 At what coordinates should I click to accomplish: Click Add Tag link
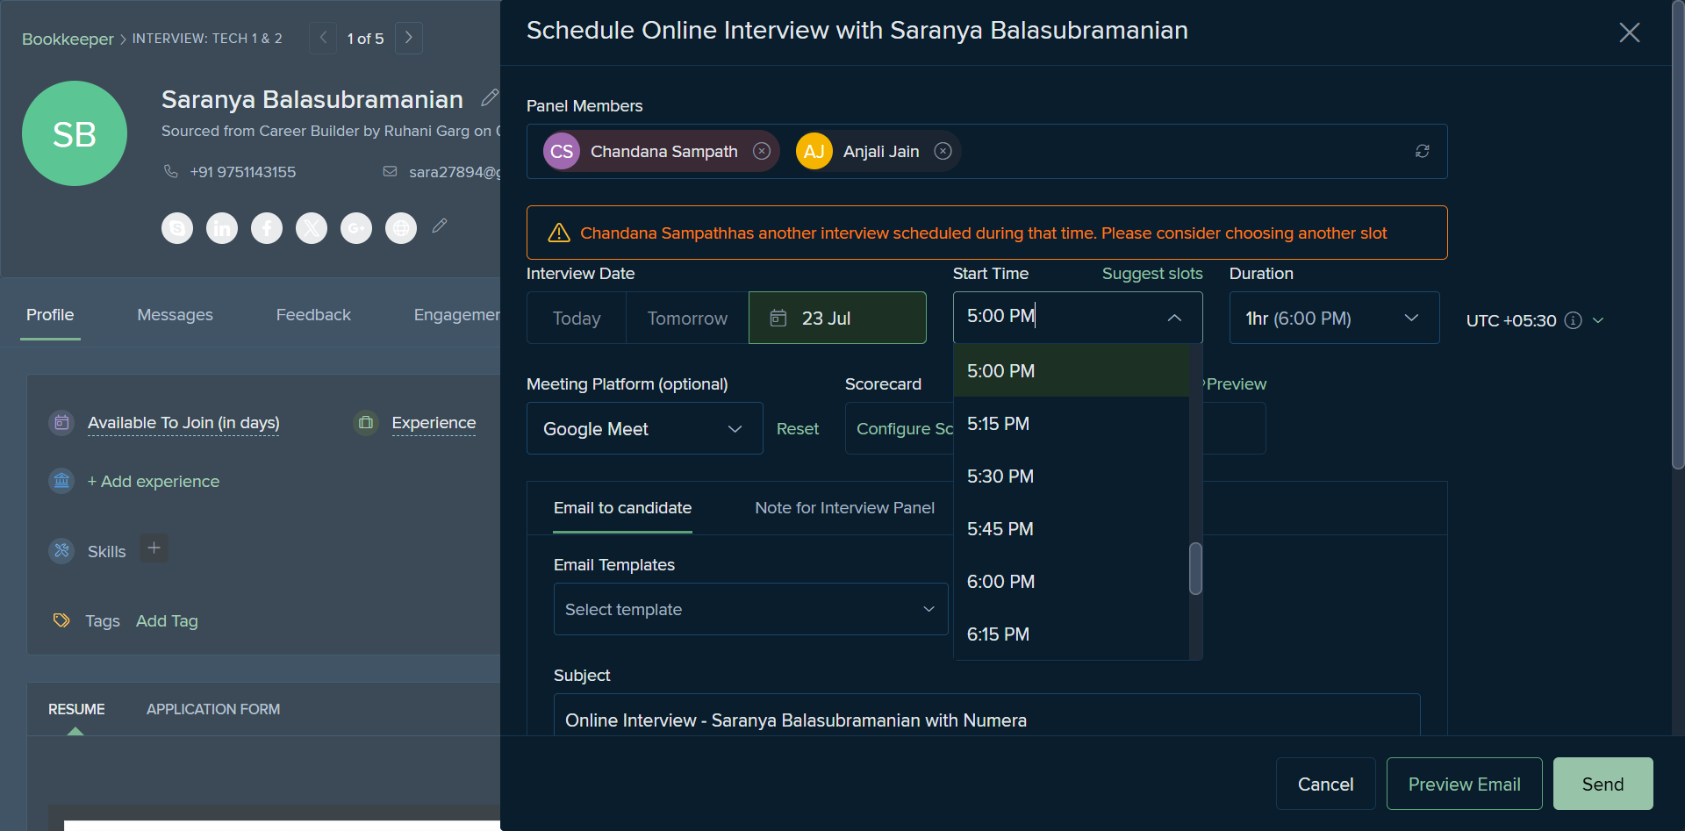tap(167, 620)
